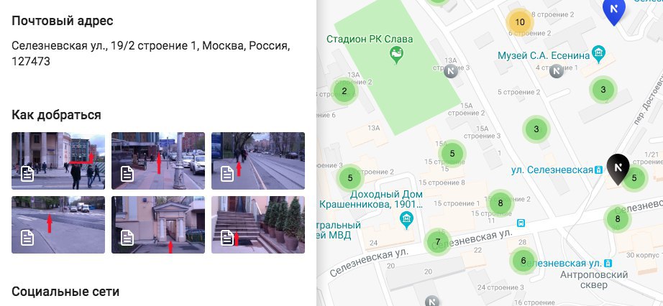The height and width of the screenshot is (306, 663).
Task: Open the directions photo with parked cars
Action: click(158, 161)
